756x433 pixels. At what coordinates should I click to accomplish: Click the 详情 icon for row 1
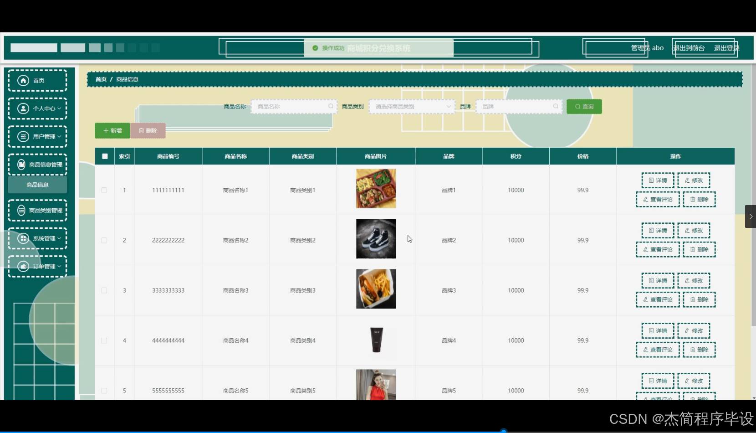click(x=651, y=180)
